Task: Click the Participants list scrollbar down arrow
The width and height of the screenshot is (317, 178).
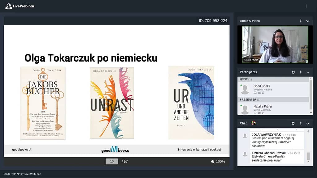Action: tap(311, 113)
